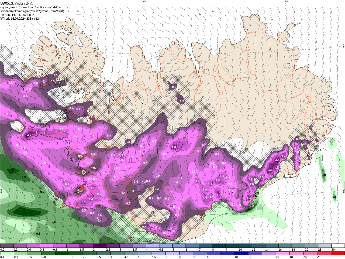Click the dark teal swatch between 8 and 9 in the upper legend
The height and width of the screenshot is (259, 345).
219,246
